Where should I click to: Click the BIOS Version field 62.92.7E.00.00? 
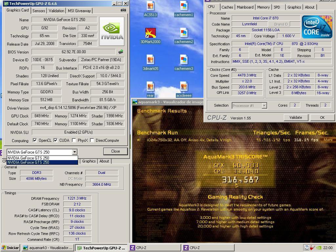pyautogui.click(x=73, y=52)
